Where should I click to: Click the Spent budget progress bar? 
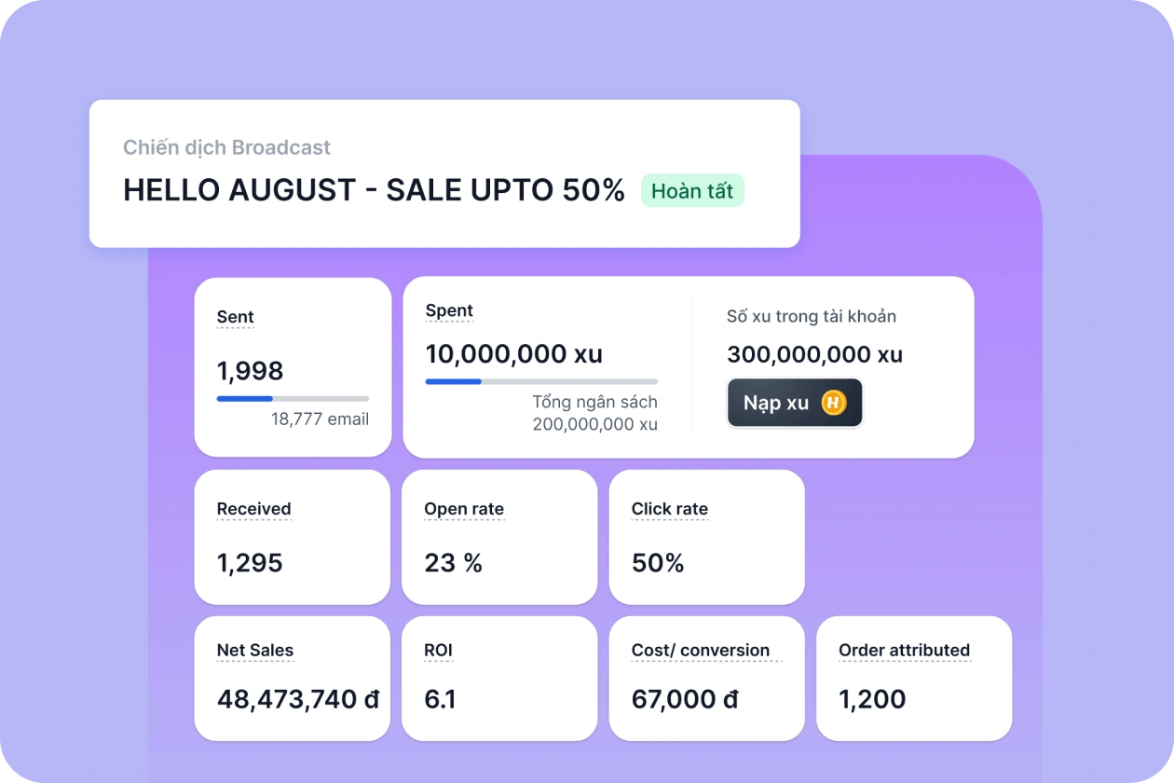click(541, 381)
